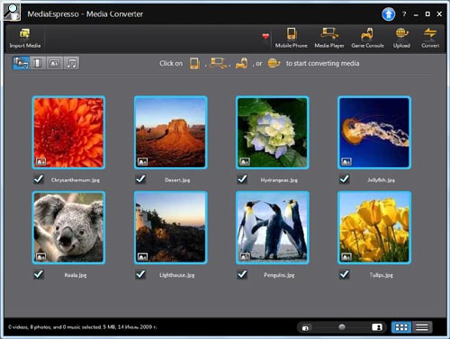This screenshot has width=450, height=339.
Task: Toggle the Penguins.jpg checkbox
Action: click(242, 274)
